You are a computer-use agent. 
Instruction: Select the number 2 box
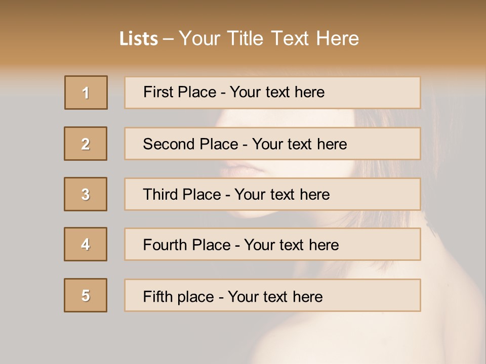coord(86,144)
